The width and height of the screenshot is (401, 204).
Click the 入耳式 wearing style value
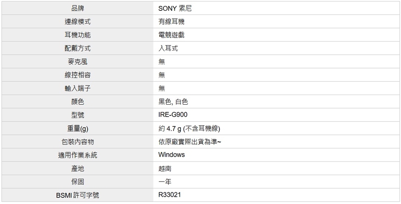(168, 48)
